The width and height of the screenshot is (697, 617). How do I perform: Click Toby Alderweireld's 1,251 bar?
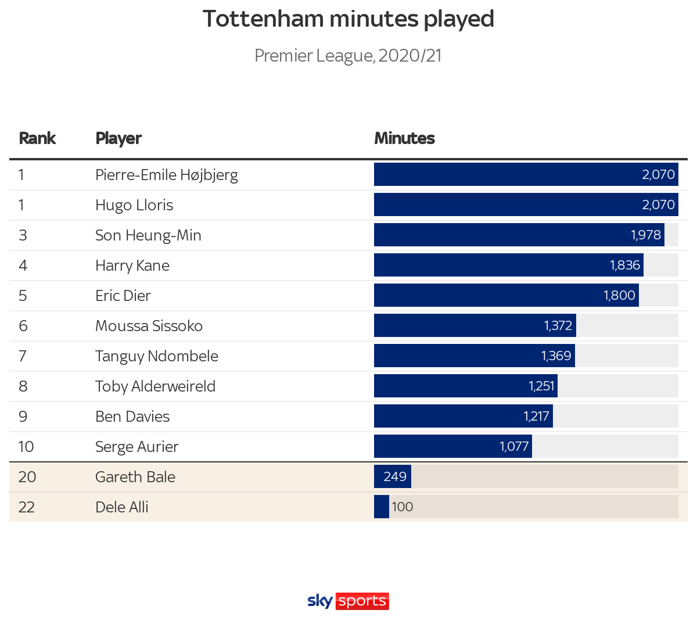point(466,386)
